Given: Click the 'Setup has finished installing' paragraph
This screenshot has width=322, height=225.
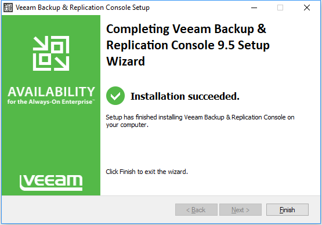Looking at the screenshot, I should 200,121.
